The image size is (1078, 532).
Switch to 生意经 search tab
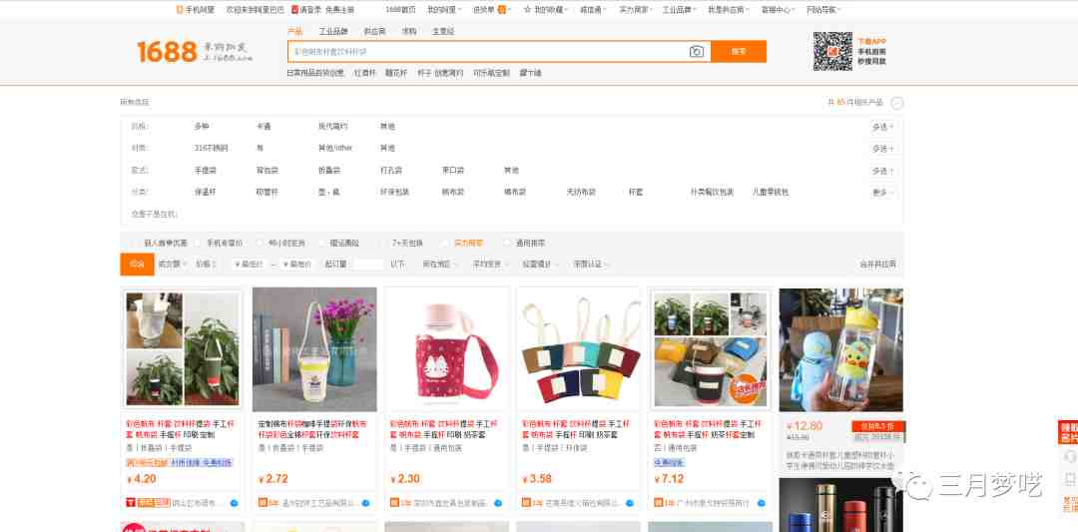(443, 32)
